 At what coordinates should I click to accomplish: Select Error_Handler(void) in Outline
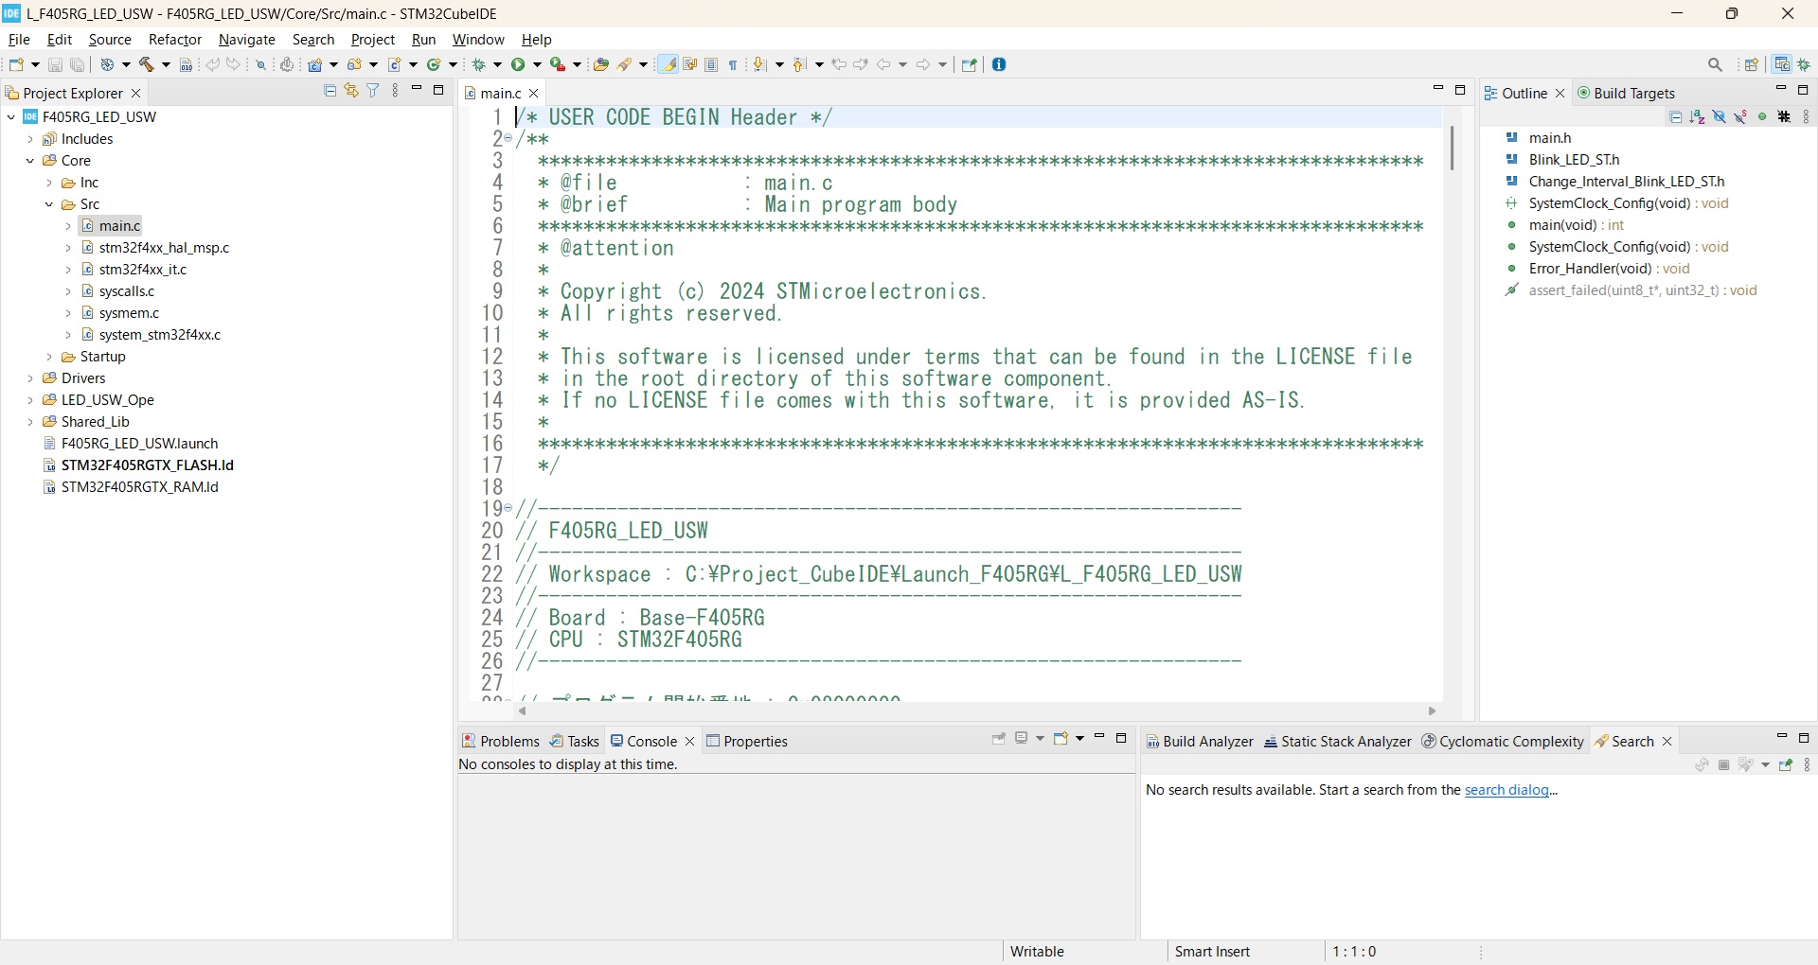tap(1610, 269)
